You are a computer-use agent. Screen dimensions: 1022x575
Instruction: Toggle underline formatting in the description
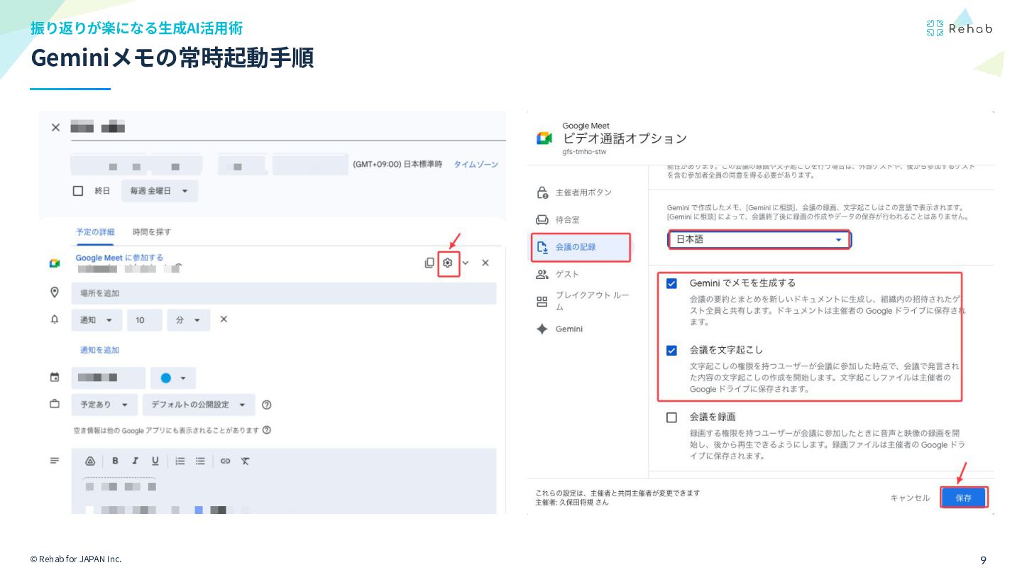155,461
